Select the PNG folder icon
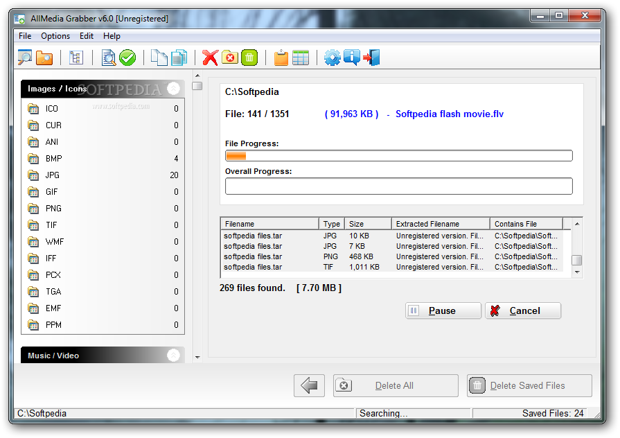 click(x=34, y=208)
